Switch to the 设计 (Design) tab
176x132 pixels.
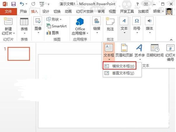point(46,11)
